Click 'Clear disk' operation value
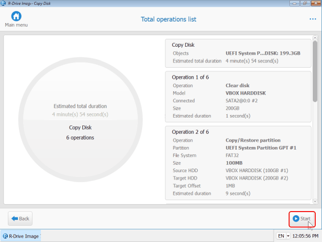The width and height of the screenshot is (322, 242). pos(238,86)
